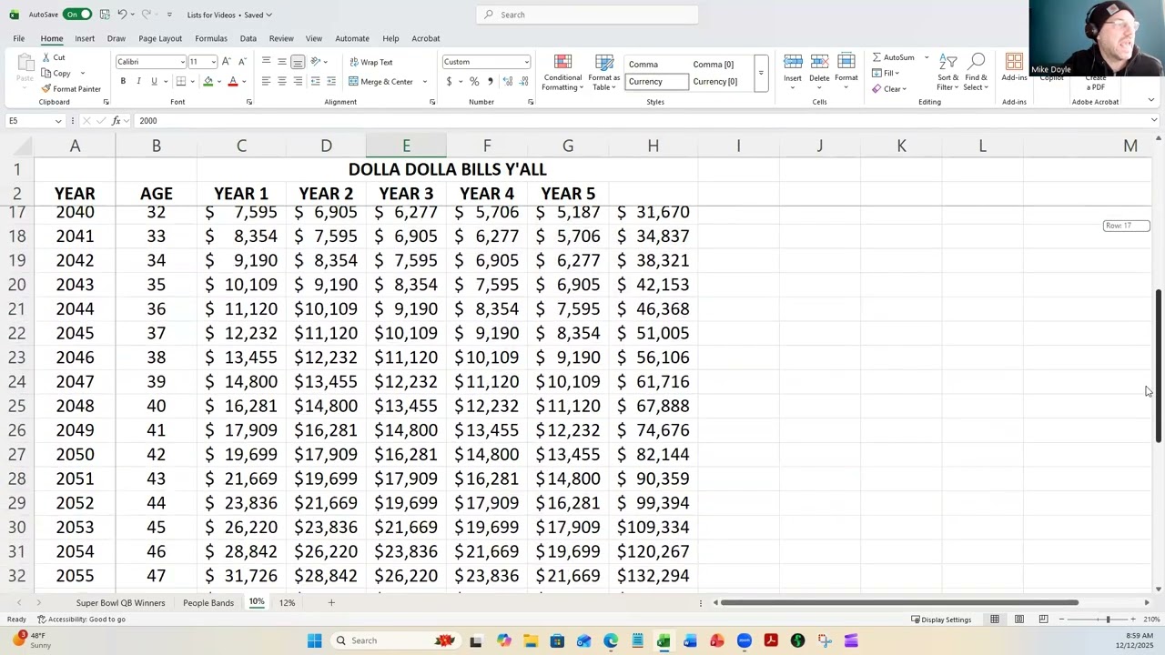The height and width of the screenshot is (655, 1165).
Task: Open the Formulas ribbon tab
Action: coord(210,38)
